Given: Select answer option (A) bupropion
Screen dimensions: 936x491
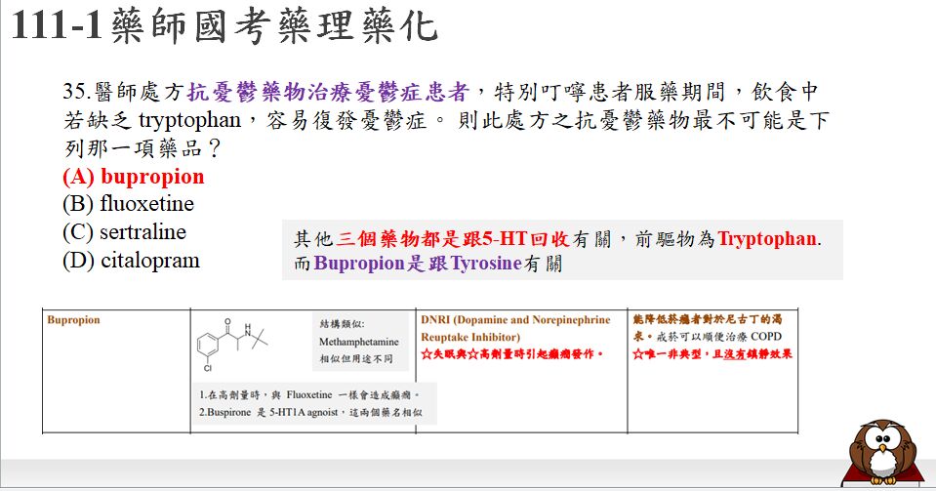Looking at the screenshot, I should [133, 177].
